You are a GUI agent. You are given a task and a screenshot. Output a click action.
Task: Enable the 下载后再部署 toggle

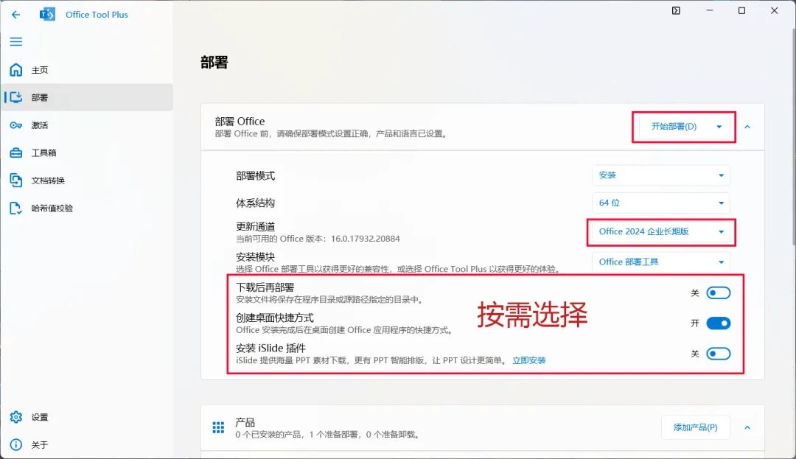pos(719,293)
